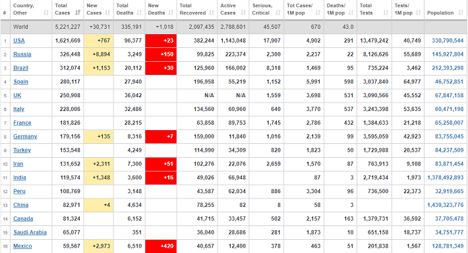Sort by Deaths/1M pop arrows
The width and height of the screenshot is (468, 253).
tap(351, 12)
